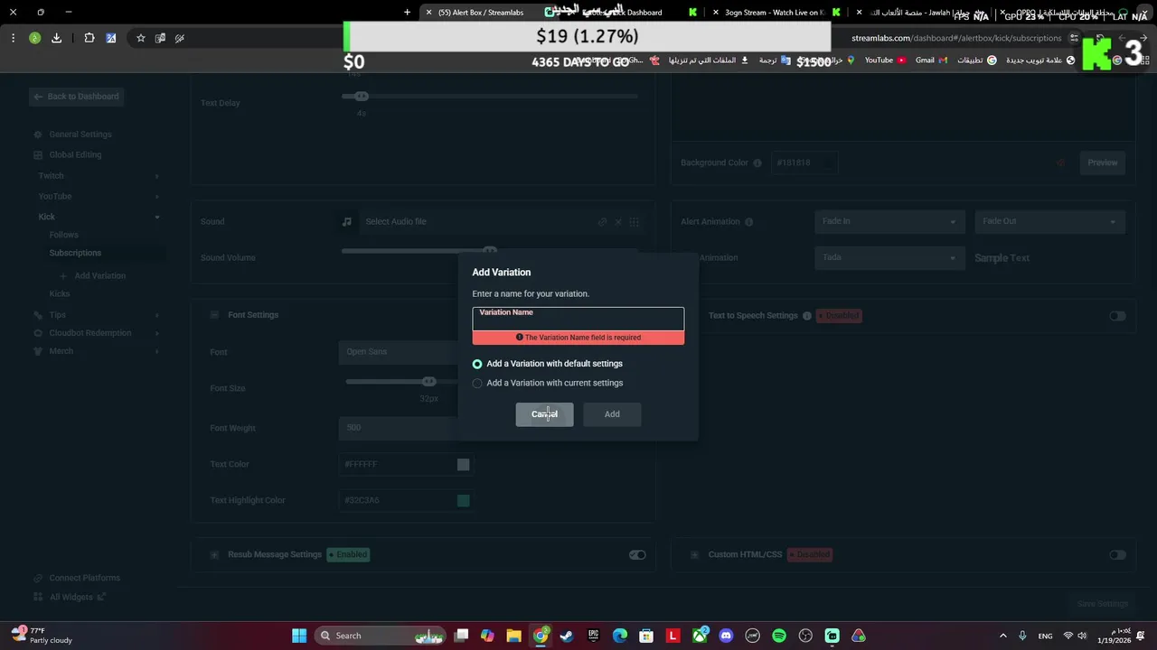Open the Tada text animation dropdown
Screen dimensions: 1157x650
[x=889, y=258]
